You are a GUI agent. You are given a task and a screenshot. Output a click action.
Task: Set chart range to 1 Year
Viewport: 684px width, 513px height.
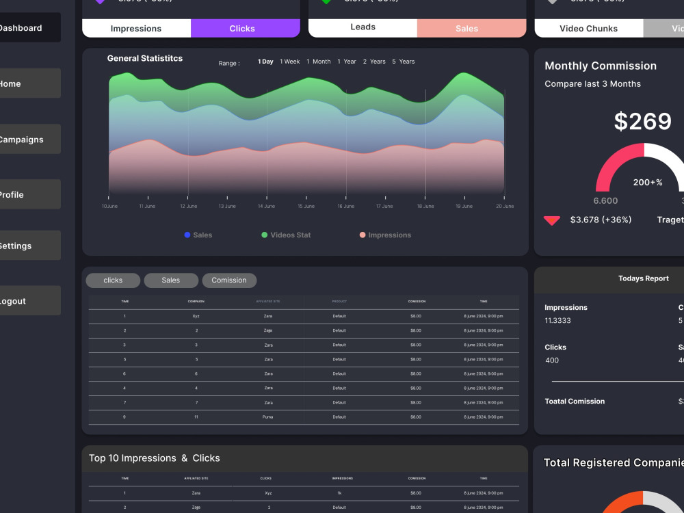(x=347, y=62)
